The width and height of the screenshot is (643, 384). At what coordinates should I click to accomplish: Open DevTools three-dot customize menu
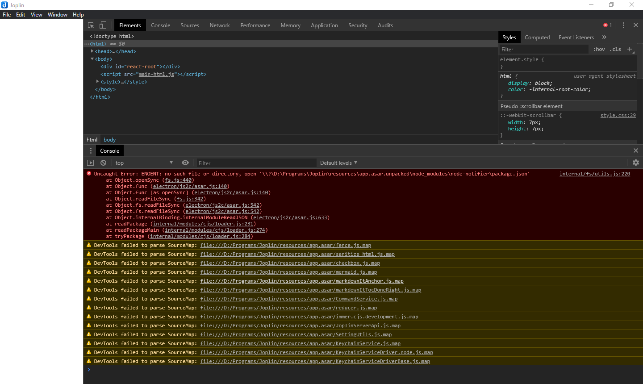(x=623, y=25)
